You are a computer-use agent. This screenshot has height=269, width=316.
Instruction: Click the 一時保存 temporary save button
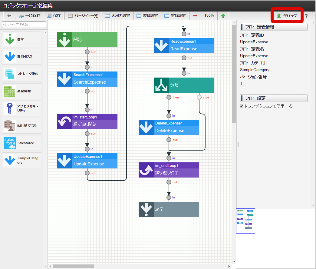click(x=30, y=16)
